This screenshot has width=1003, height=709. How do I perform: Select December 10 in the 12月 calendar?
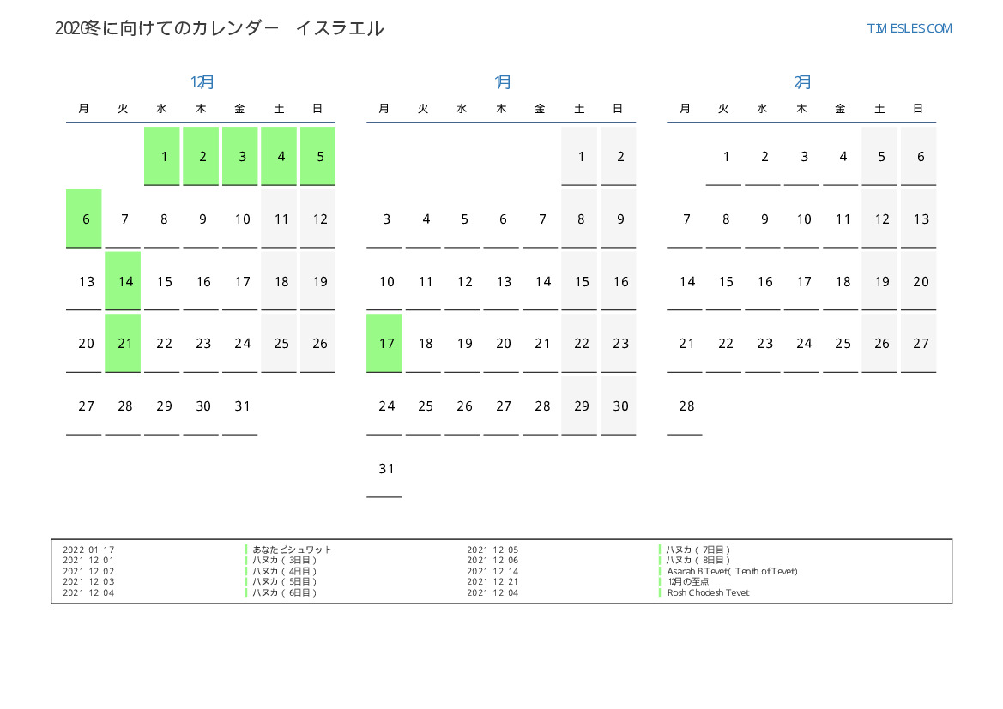tap(240, 219)
